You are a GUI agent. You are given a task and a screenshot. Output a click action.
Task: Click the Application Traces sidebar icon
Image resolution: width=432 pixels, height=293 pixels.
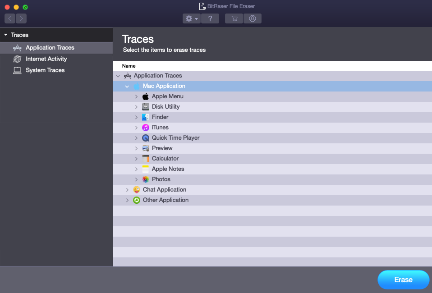click(x=17, y=48)
